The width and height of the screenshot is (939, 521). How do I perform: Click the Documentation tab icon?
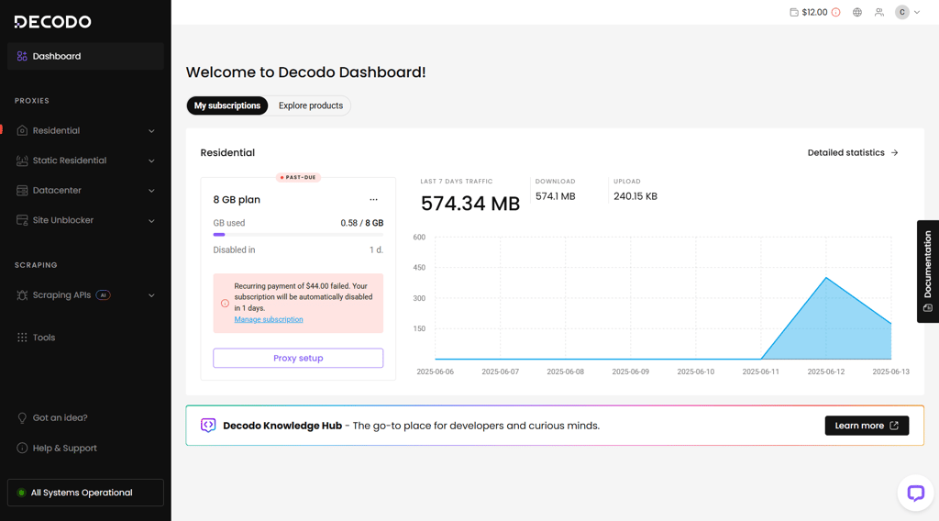coord(928,308)
